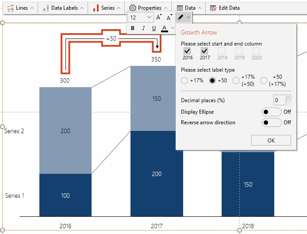
Task: Enable the Reverse arrow direction toggle
Action: pos(271,122)
